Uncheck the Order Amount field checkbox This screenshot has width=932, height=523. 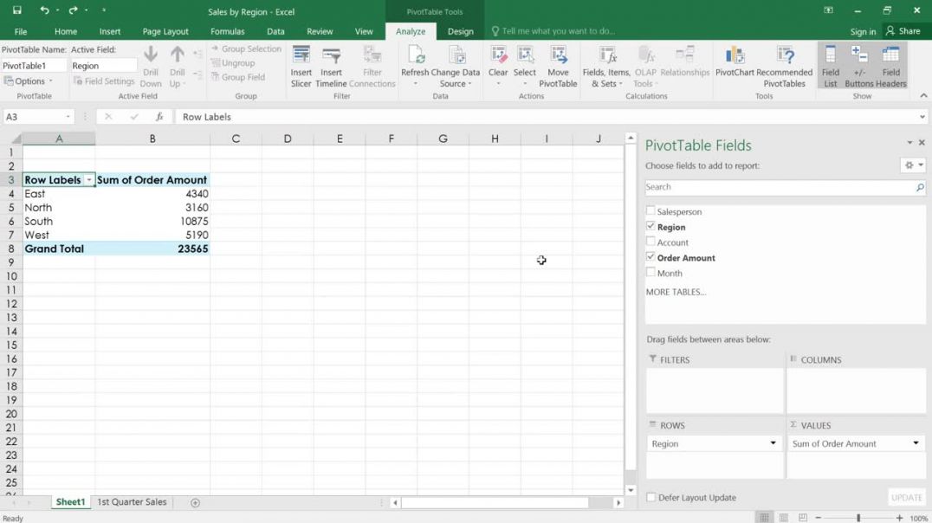tap(650, 257)
